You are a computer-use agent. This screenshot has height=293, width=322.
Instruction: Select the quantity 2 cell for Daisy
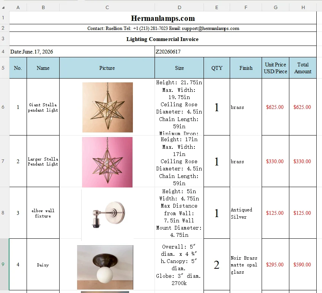[x=217, y=265]
